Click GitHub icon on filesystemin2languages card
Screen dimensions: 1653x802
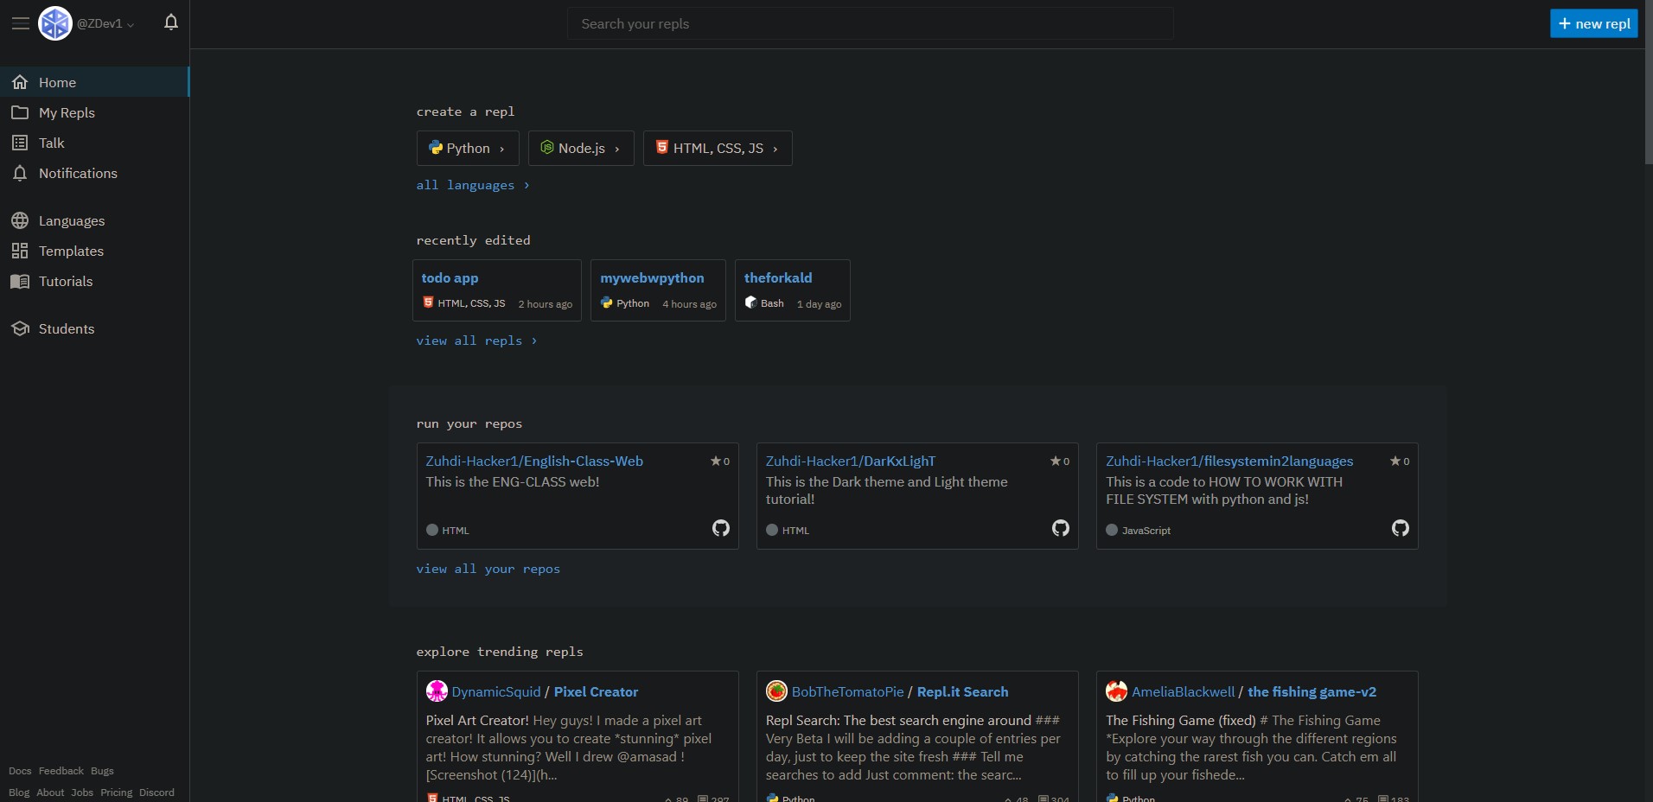click(x=1401, y=528)
